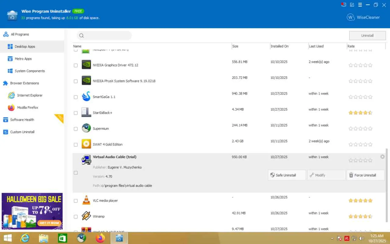
Task: Open Browser Extensions section
Action: (x=32, y=83)
